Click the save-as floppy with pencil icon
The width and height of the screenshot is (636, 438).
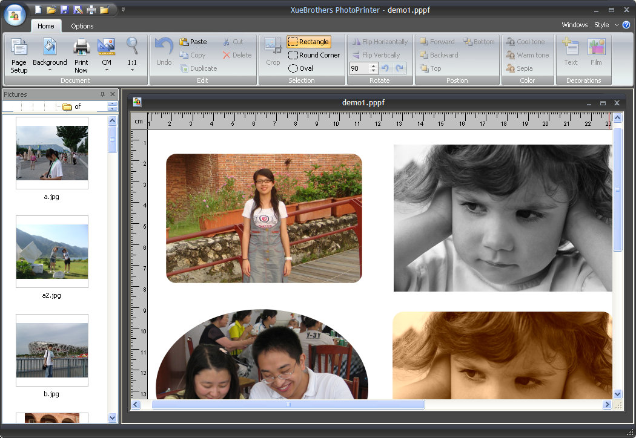pyautogui.click(x=78, y=10)
